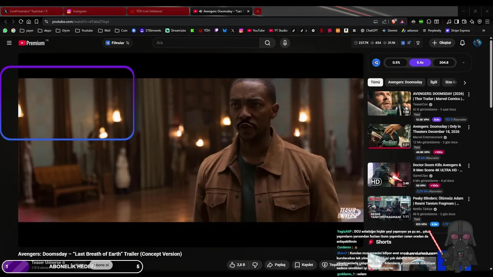Open the Kick bookmark icon
493x277 pixels.
[192, 30]
